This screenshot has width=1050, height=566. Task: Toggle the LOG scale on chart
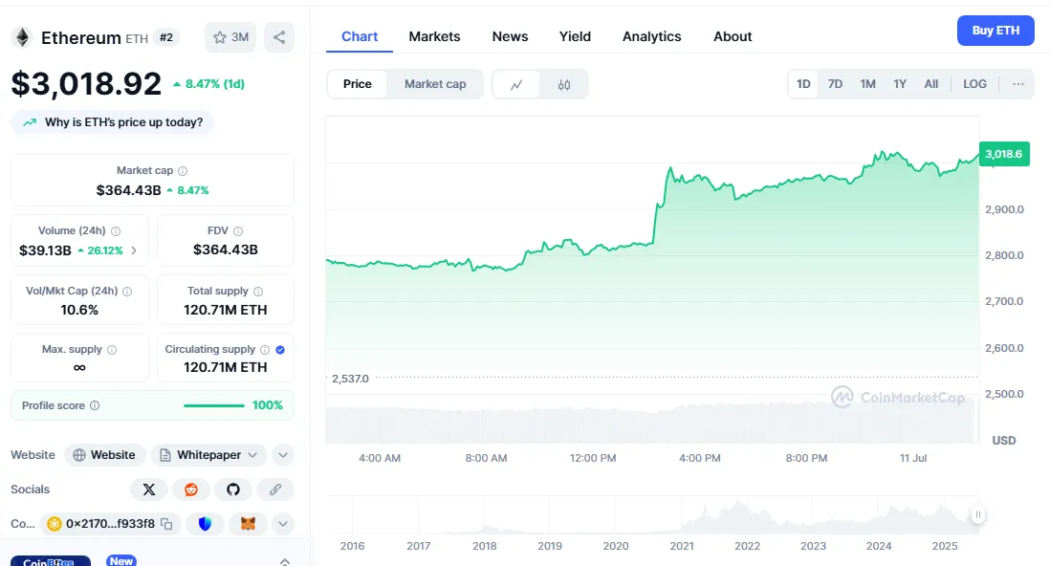click(x=974, y=84)
